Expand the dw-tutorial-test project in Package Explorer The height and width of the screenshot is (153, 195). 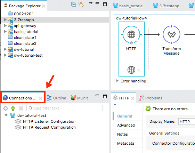point(5,55)
